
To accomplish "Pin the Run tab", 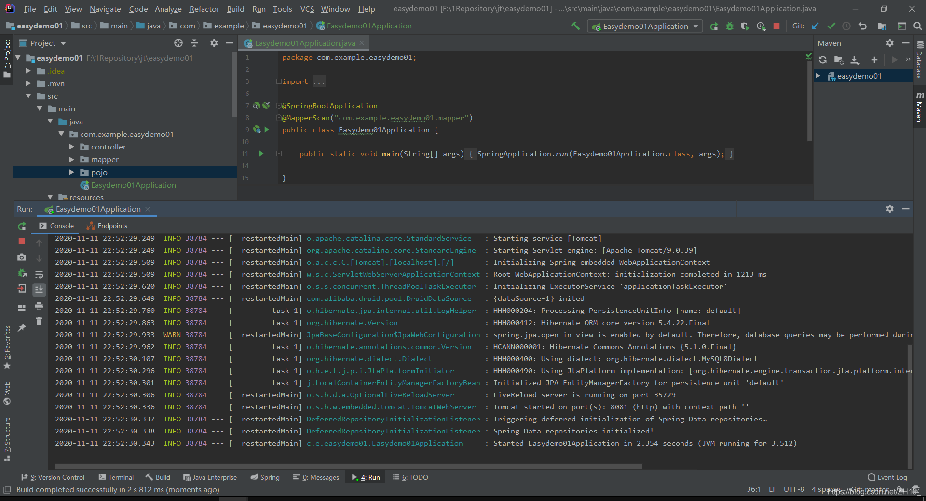I will point(22,327).
